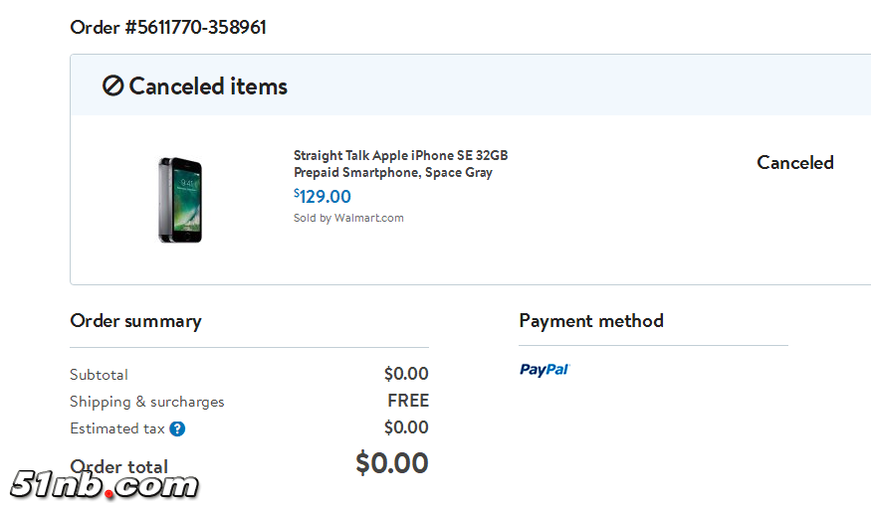Image resolution: width=871 pixels, height=508 pixels.
Task: Click the 51nb.com watermark logo
Action: click(105, 485)
